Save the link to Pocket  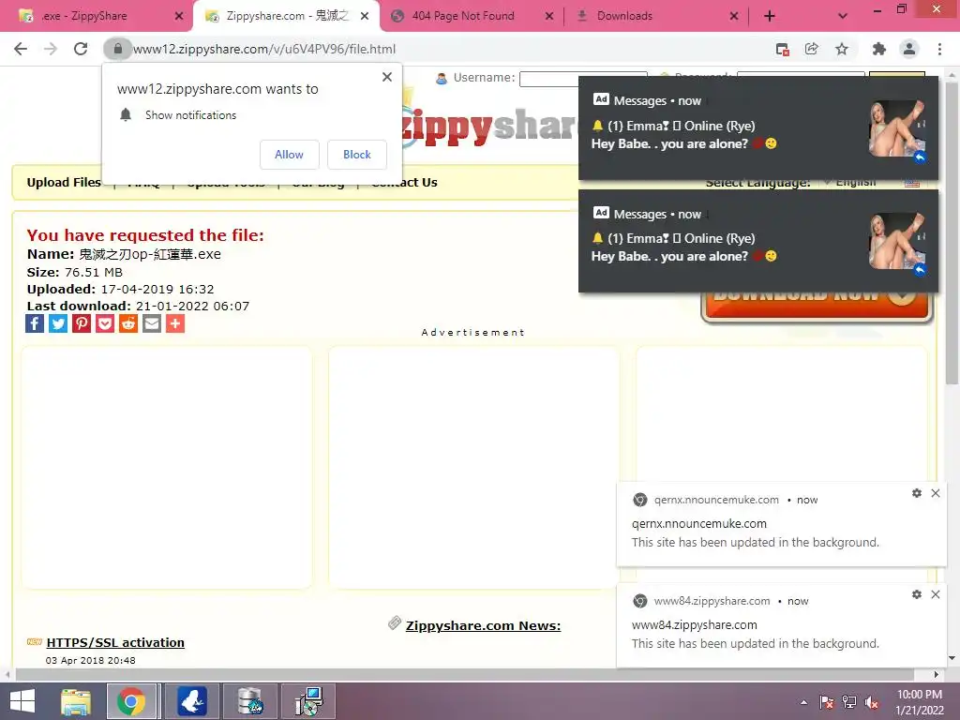[105, 323]
